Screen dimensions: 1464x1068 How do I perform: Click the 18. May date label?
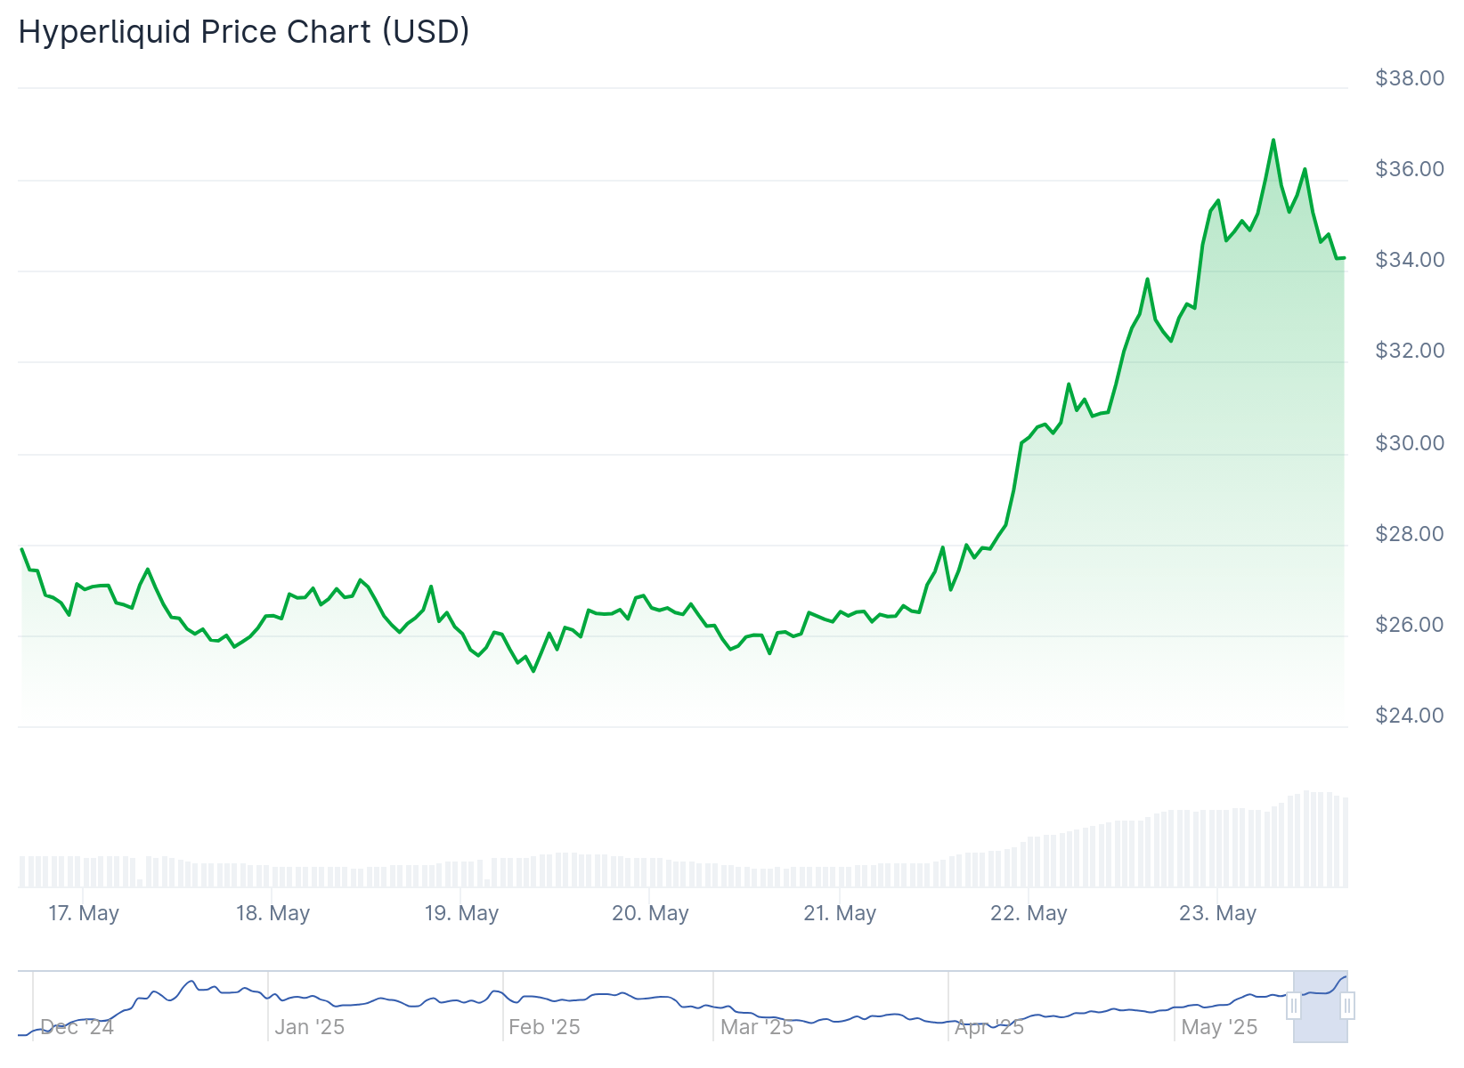(272, 913)
